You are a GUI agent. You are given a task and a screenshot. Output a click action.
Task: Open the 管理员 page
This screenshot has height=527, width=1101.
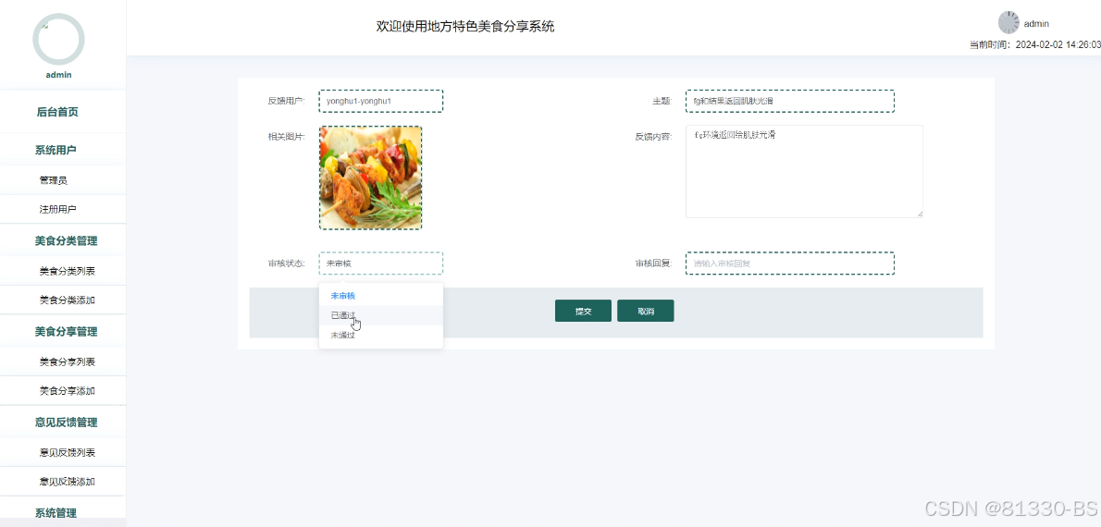54,180
